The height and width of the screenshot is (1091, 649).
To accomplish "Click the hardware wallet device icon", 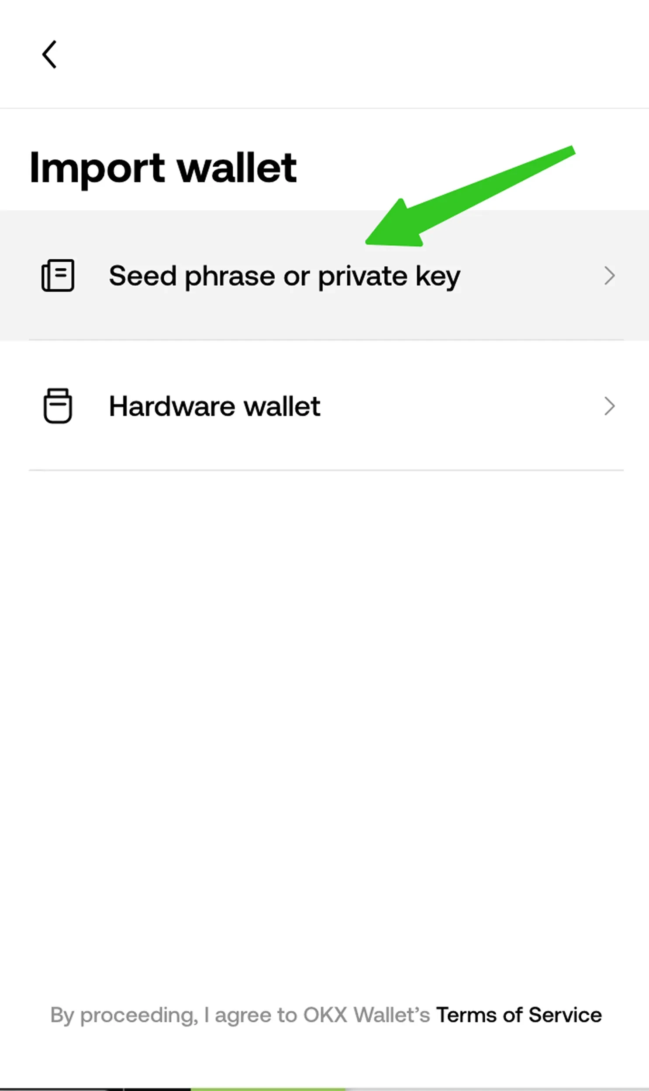I will point(58,405).
